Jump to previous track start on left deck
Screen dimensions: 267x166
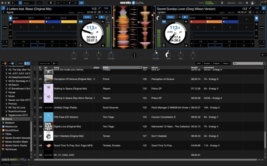coord(96,17)
